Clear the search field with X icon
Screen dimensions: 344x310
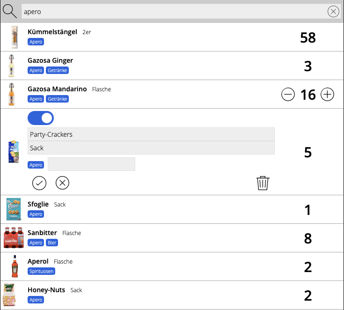point(333,12)
